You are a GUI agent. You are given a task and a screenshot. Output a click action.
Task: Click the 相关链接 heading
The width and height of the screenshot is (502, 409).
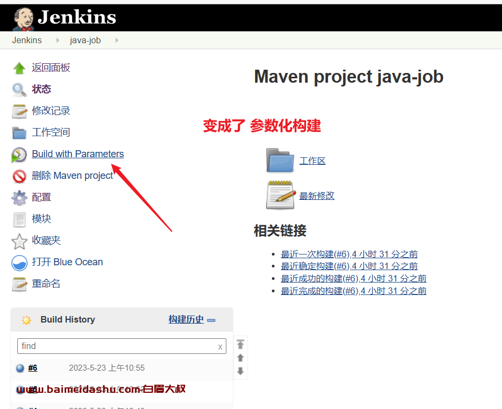[280, 231]
